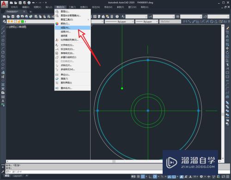Switch to the Layout1 tab

pyautogui.click(x=18, y=176)
